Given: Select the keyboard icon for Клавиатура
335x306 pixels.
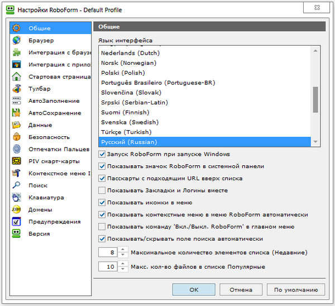Looking at the screenshot, I should [x=17, y=198].
